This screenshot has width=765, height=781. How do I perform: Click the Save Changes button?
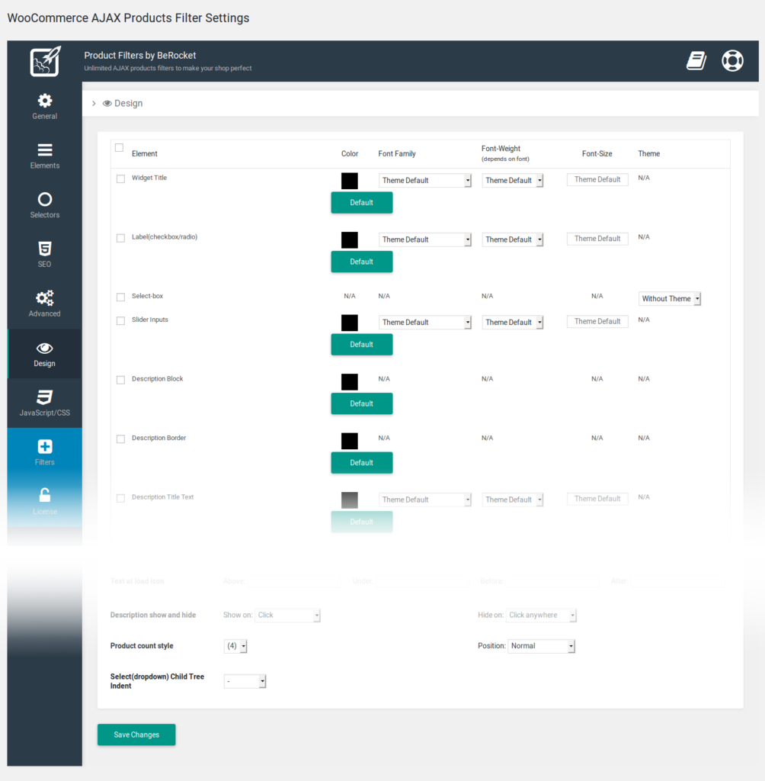[136, 734]
